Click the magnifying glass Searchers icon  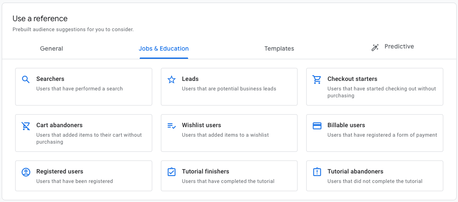pyautogui.click(x=26, y=79)
